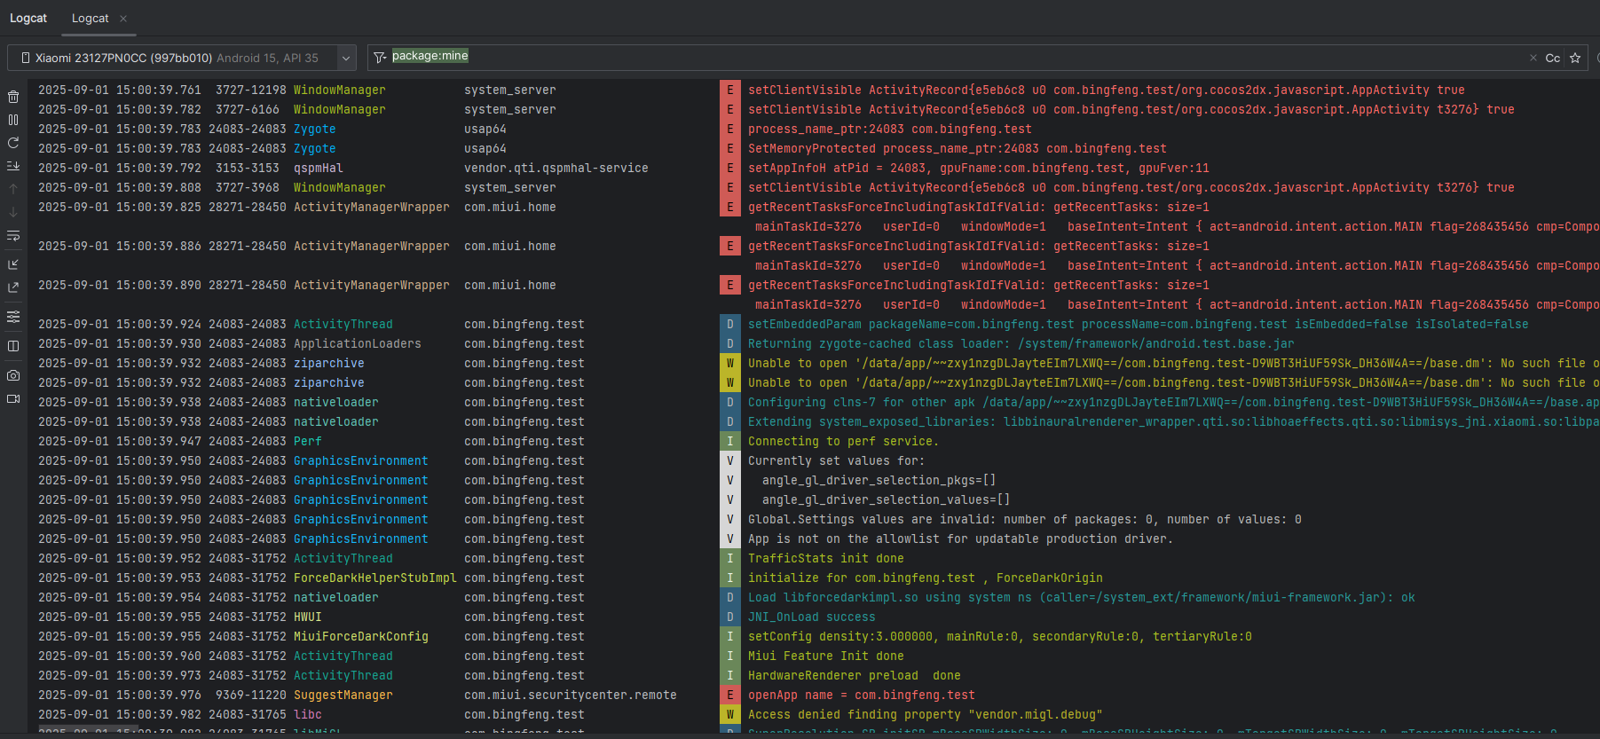Viewport: 1600px width, 739px height.
Task: Clear the package:mine filter text
Action: click(x=1533, y=58)
